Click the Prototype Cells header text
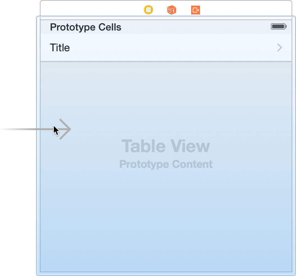296x276 pixels. pos(85,27)
